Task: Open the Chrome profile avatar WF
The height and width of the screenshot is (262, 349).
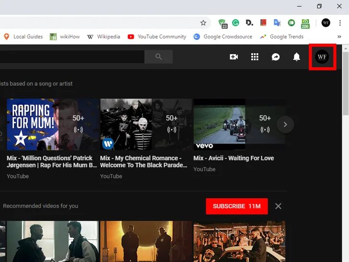Action: 326,23
